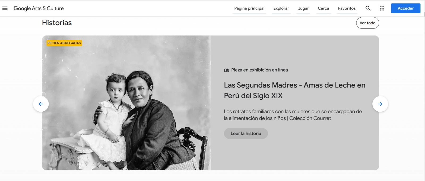Switch to the Explorar tab
The height and width of the screenshot is (181, 425).
coord(281,8)
